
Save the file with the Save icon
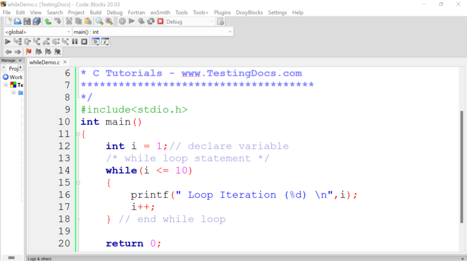tap(27, 21)
